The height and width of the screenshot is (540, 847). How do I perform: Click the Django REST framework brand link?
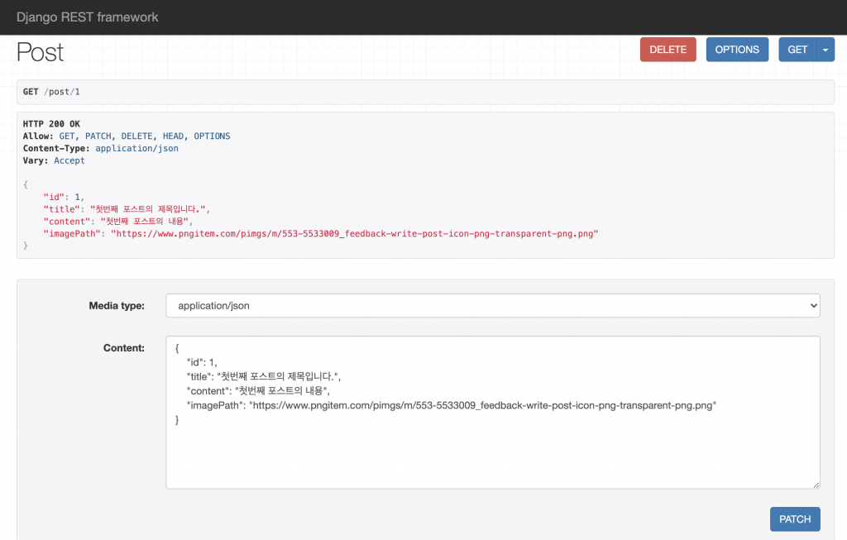(x=88, y=17)
